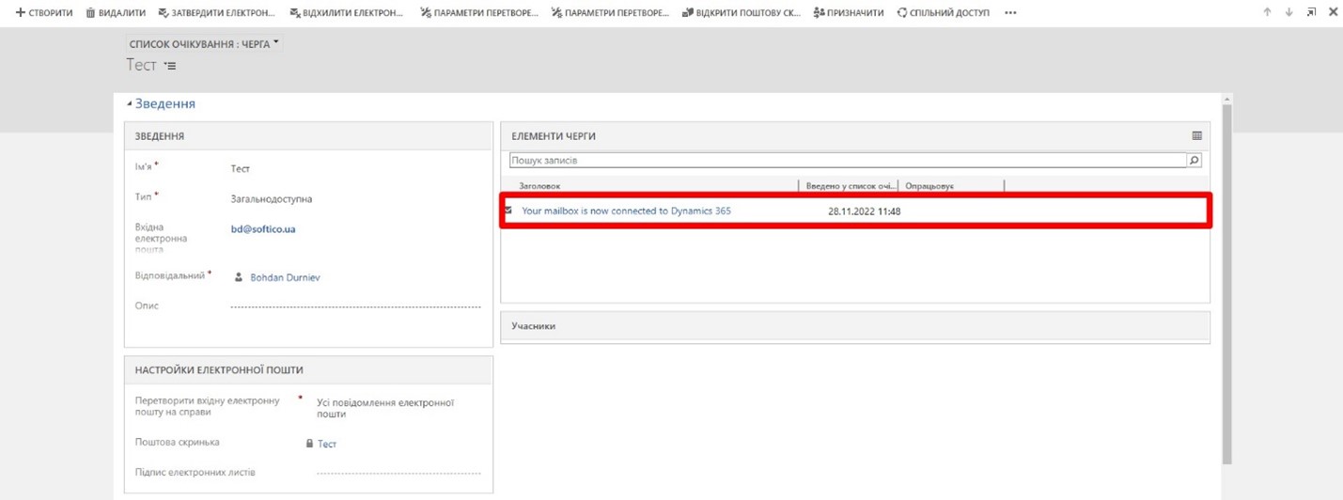Reject email via Відхилити електрон... icon
The image size is (1343, 500).
(295, 13)
